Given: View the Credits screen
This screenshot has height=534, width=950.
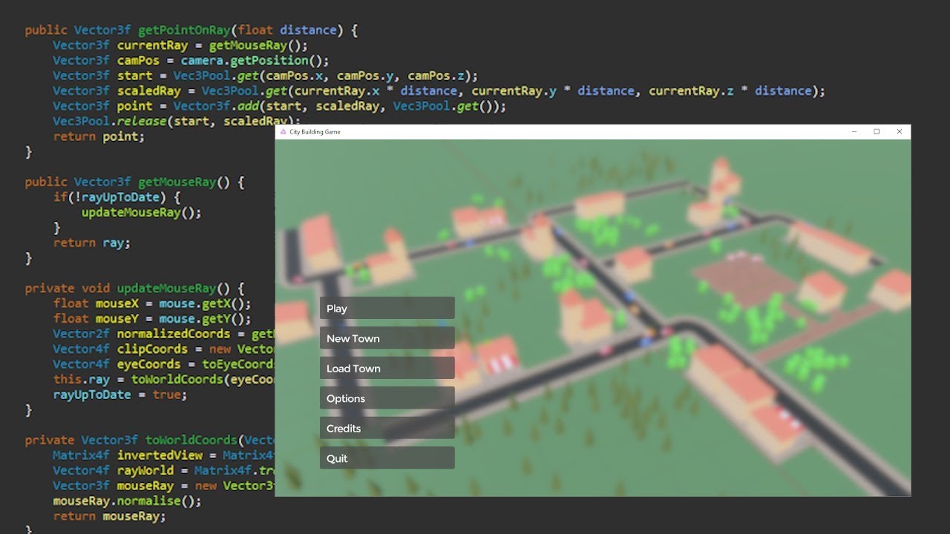Looking at the screenshot, I should coord(387,428).
